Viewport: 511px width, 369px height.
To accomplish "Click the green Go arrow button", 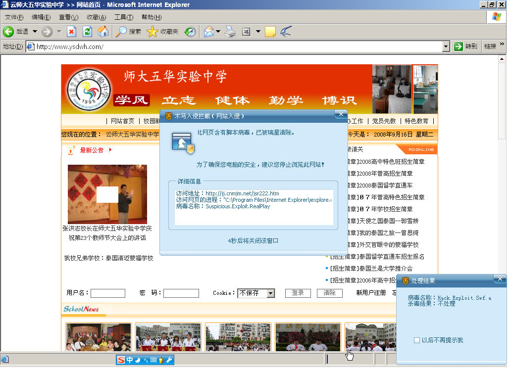I will tap(459, 46).
